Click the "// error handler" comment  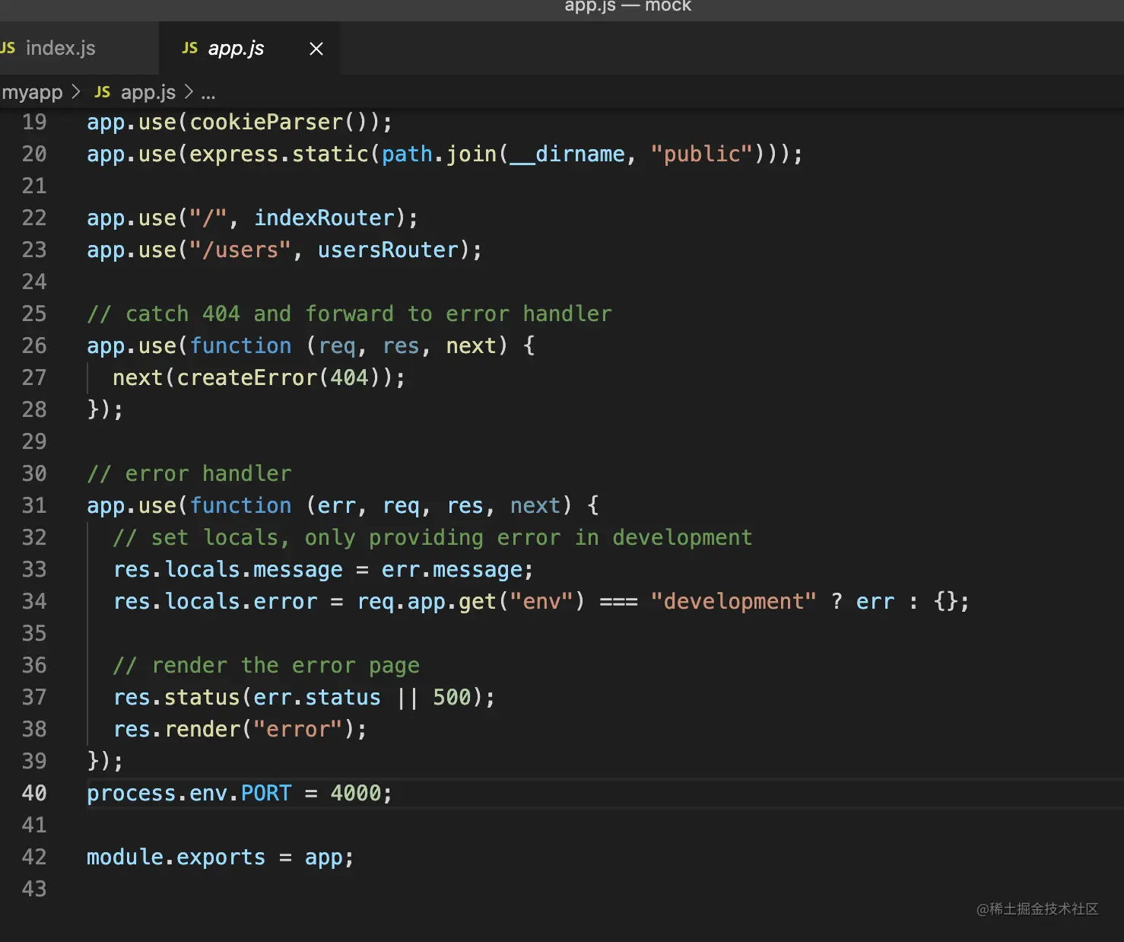click(189, 473)
